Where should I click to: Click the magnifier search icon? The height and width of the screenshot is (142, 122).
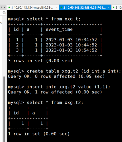pos(4,13)
